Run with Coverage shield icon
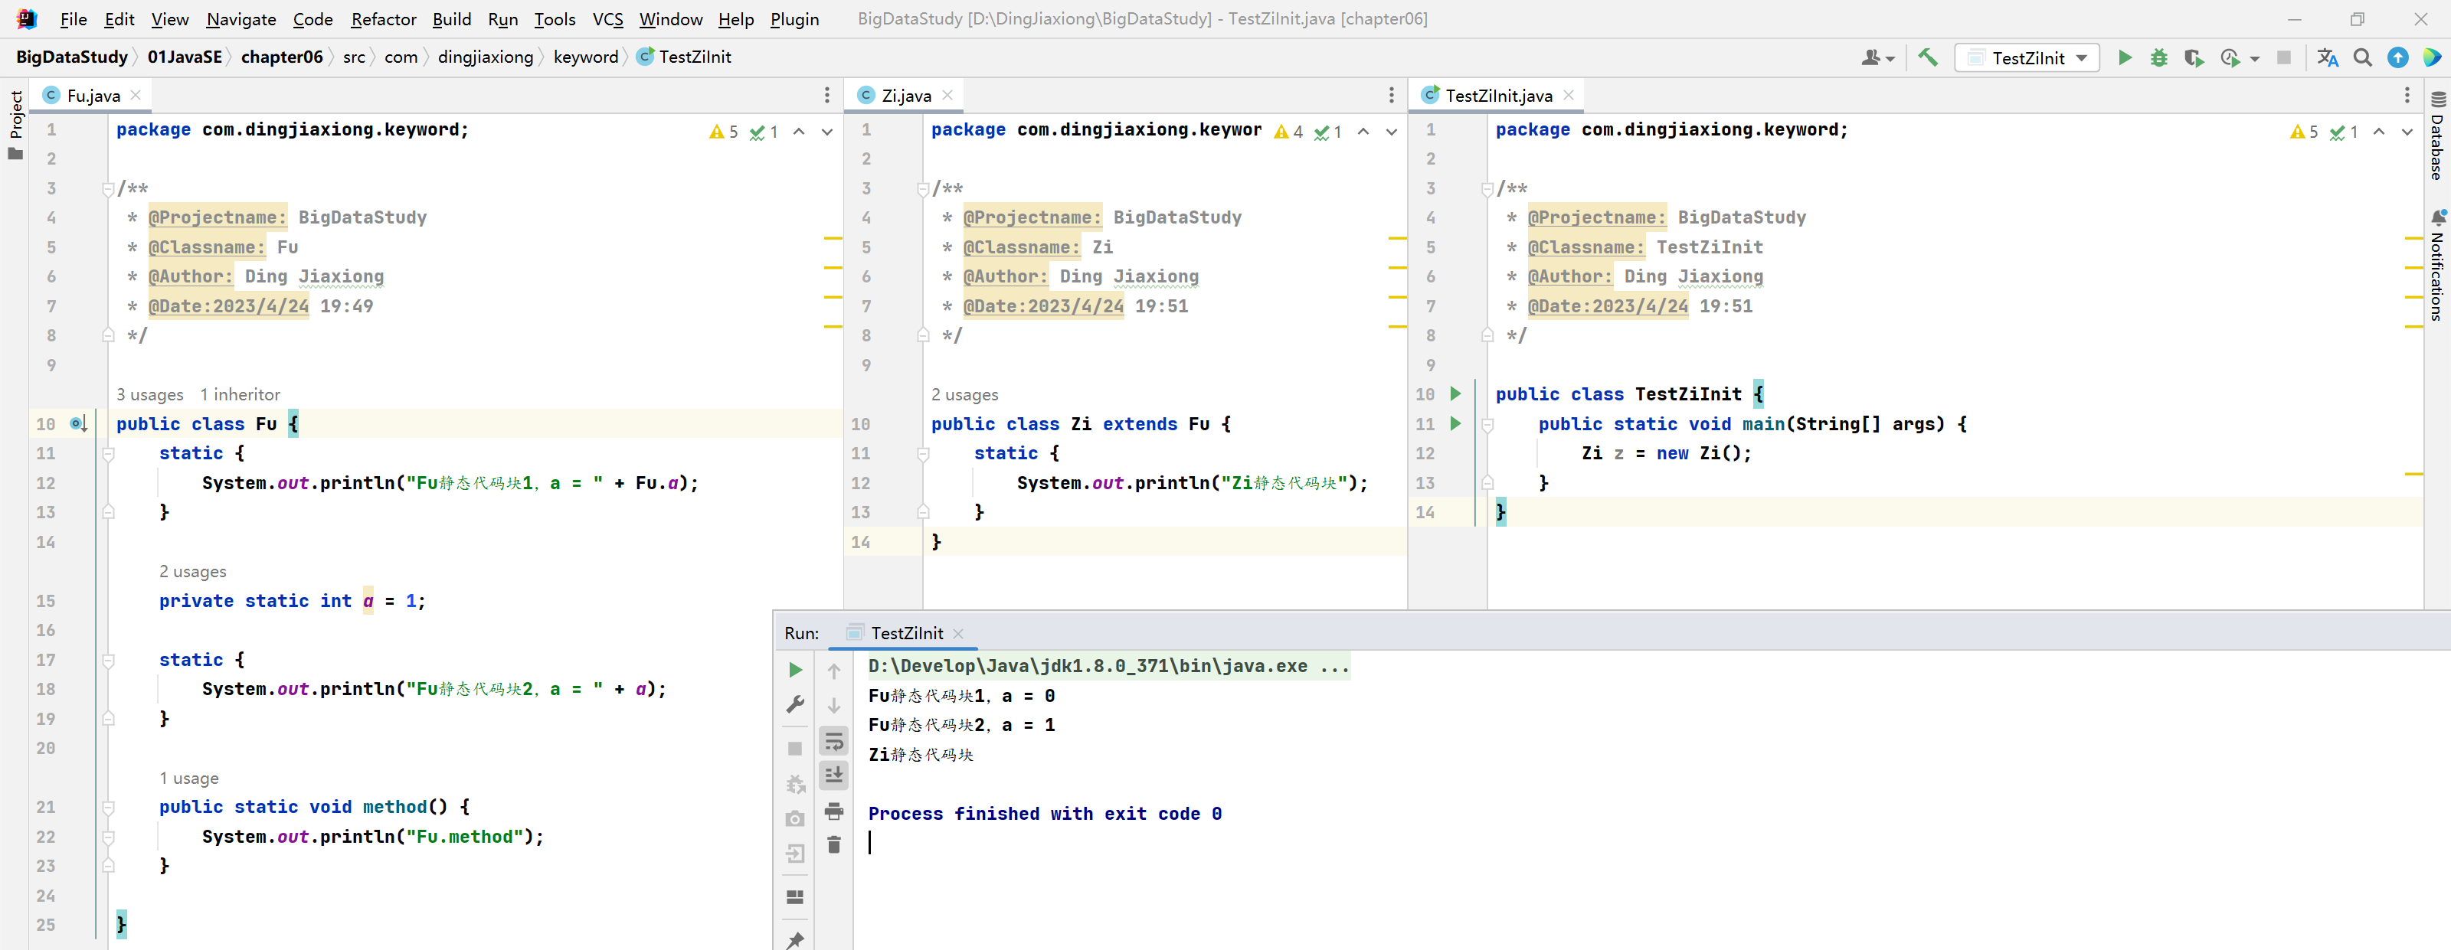The height and width of the screenshot is (950, 2451). [2193, 58]
